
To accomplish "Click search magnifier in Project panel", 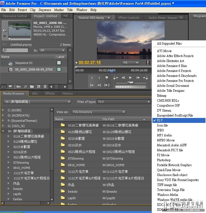I will point(5,50).
